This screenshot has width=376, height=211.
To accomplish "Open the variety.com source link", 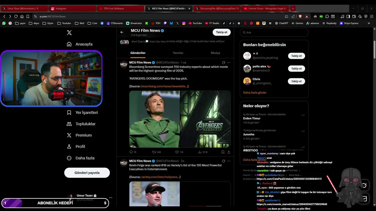I will [160, 177].
